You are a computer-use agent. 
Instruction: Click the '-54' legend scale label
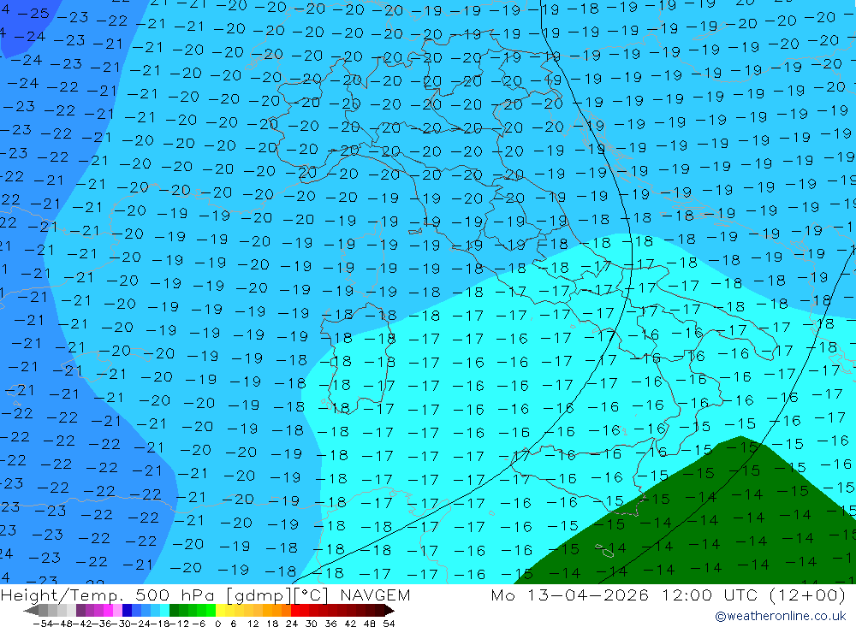(x=43, y=624)
